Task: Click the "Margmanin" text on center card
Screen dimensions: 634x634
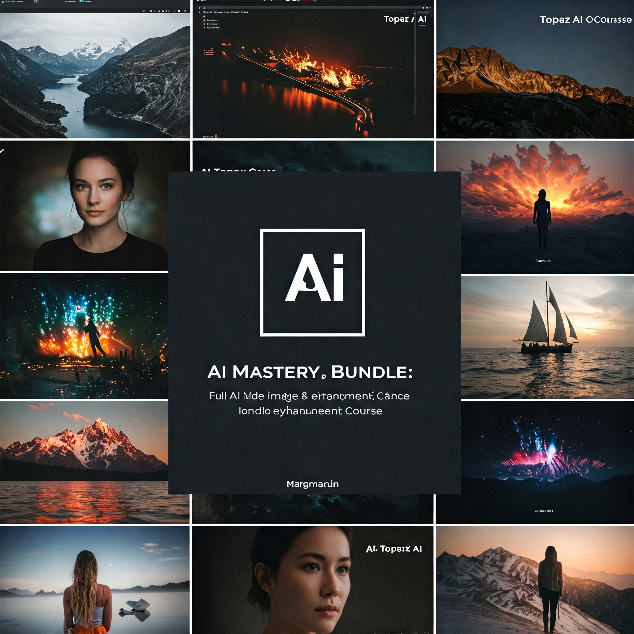Action: tap(312, 484)
